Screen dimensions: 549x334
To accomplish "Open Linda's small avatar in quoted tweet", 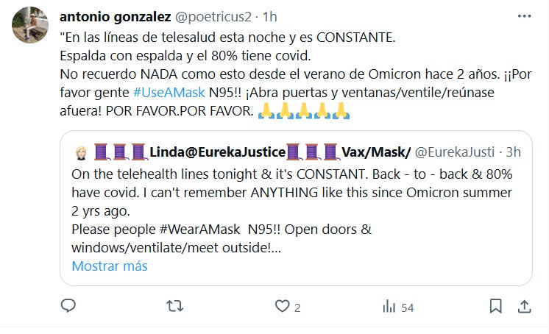I will click(81, 152).
